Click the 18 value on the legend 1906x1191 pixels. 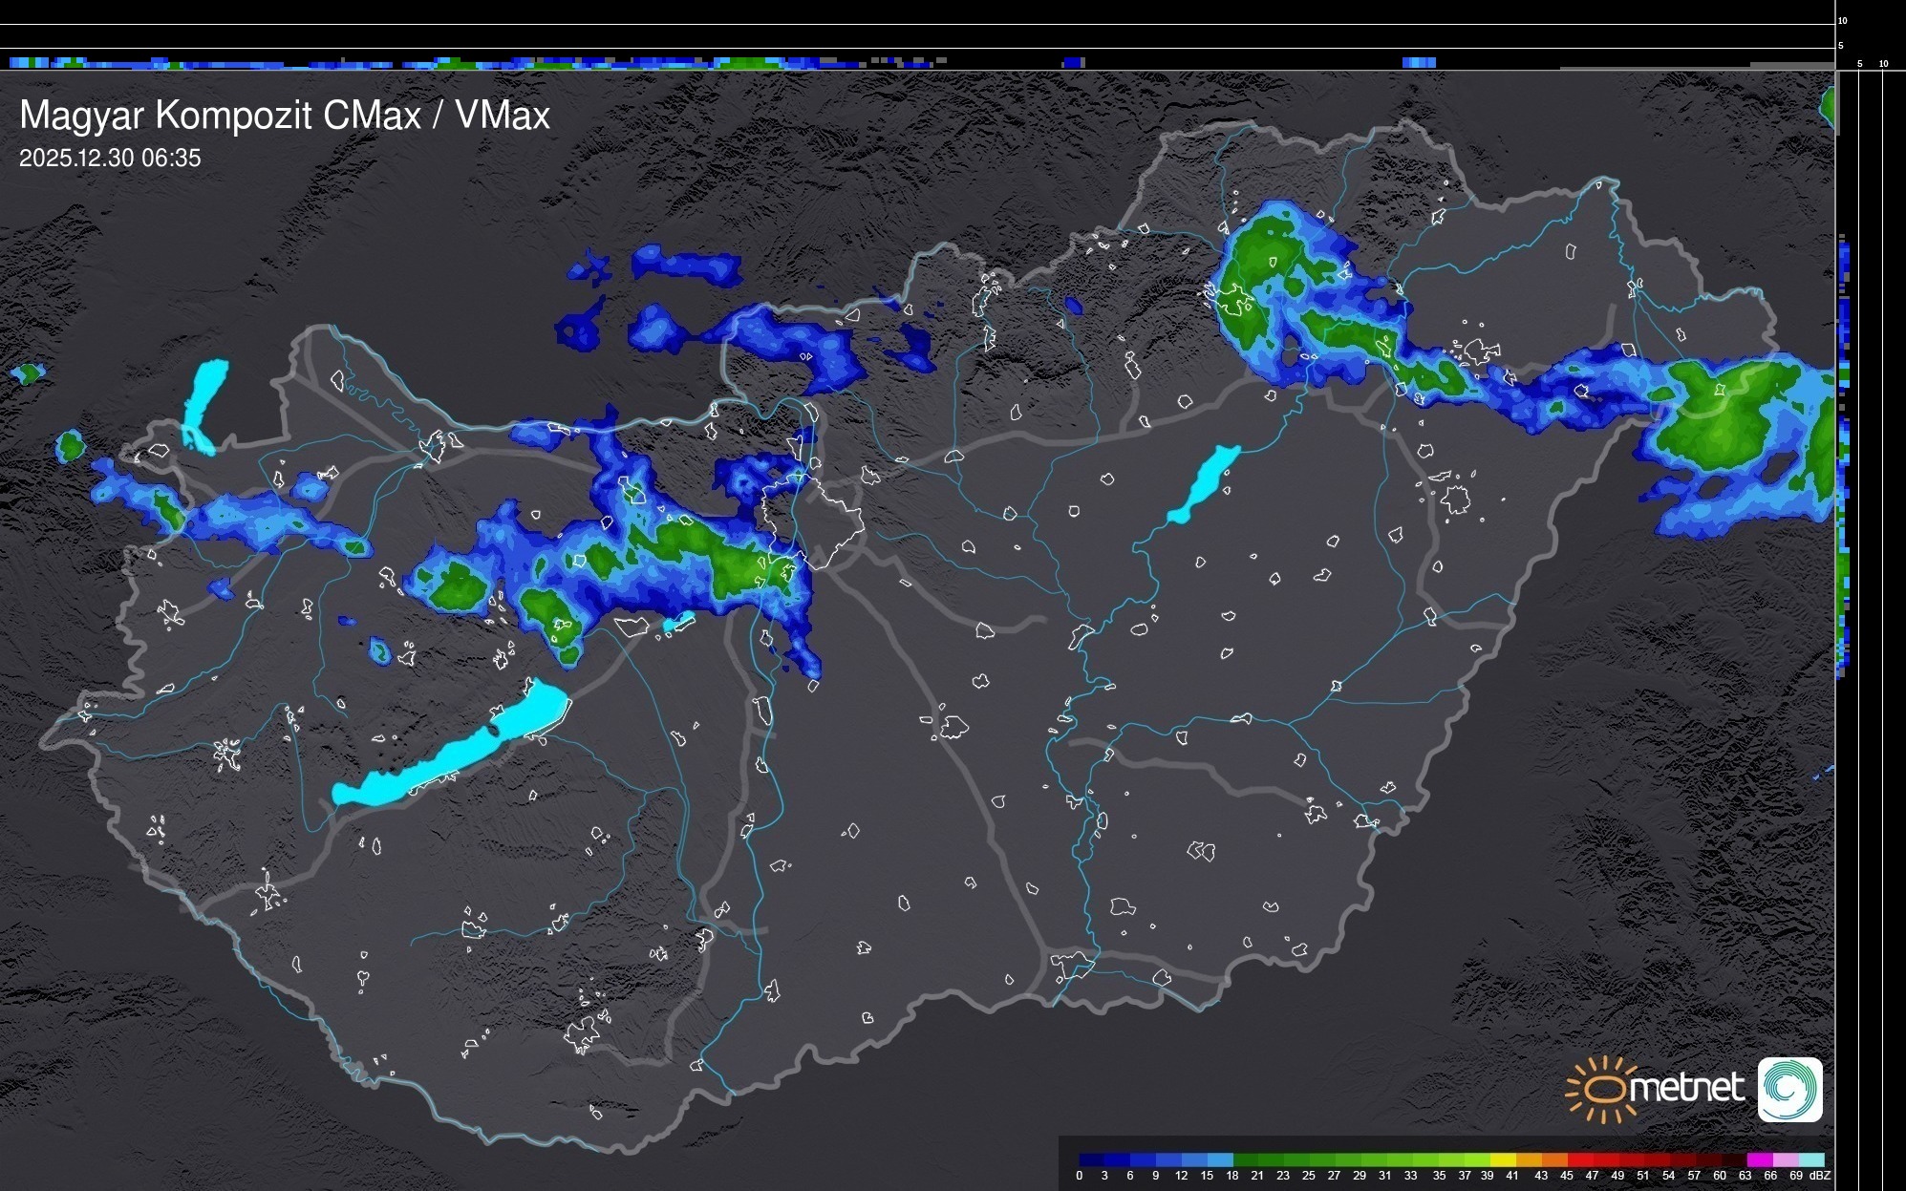(x=1232, y=1176)
